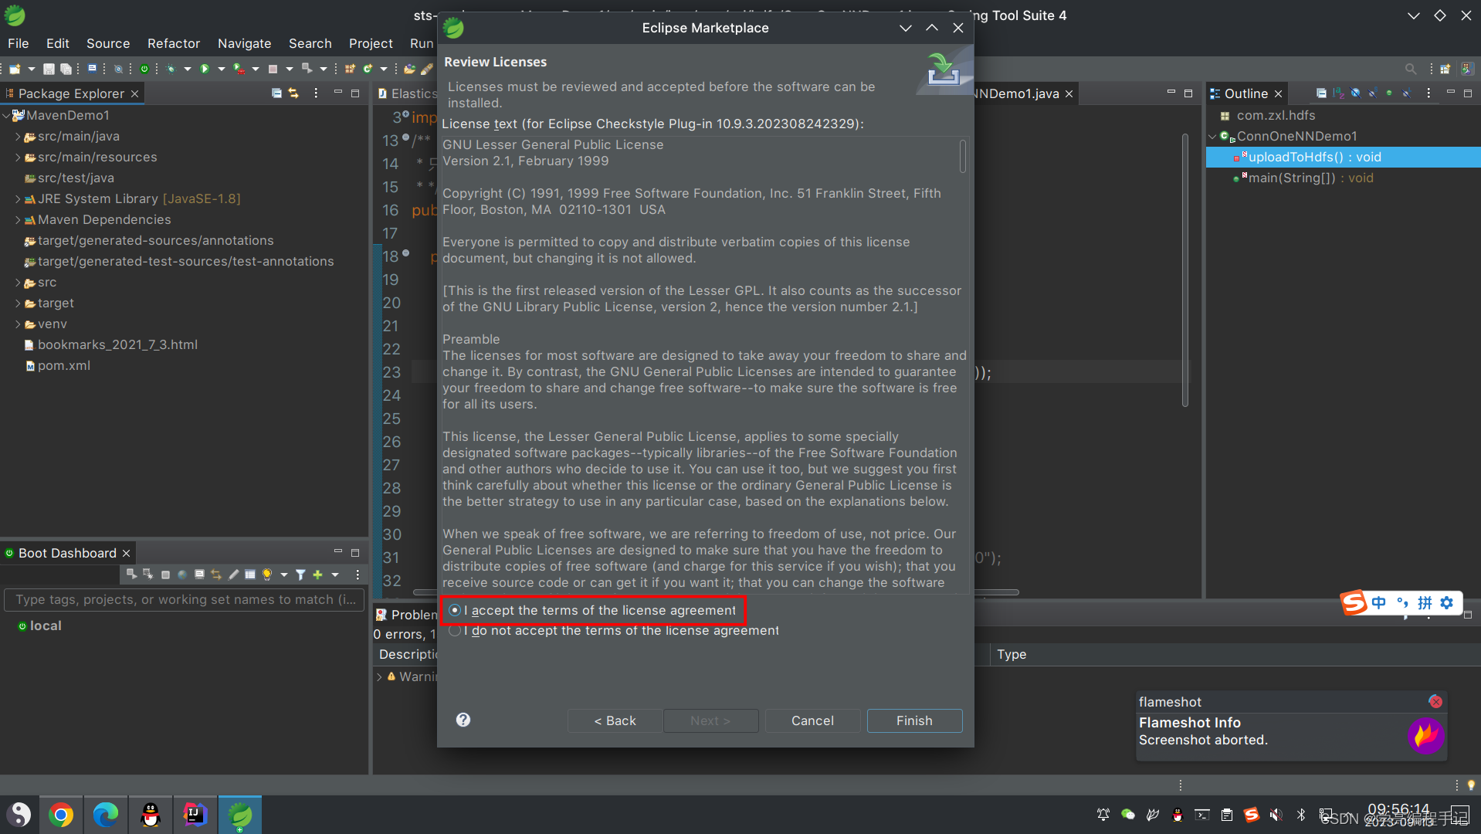1481x834 pixels.
Task: Expand the src/main/resources folder
Action: click(18, 157)
